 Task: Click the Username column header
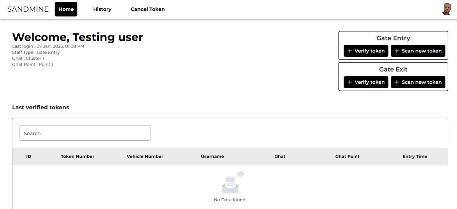pos(212,156)
